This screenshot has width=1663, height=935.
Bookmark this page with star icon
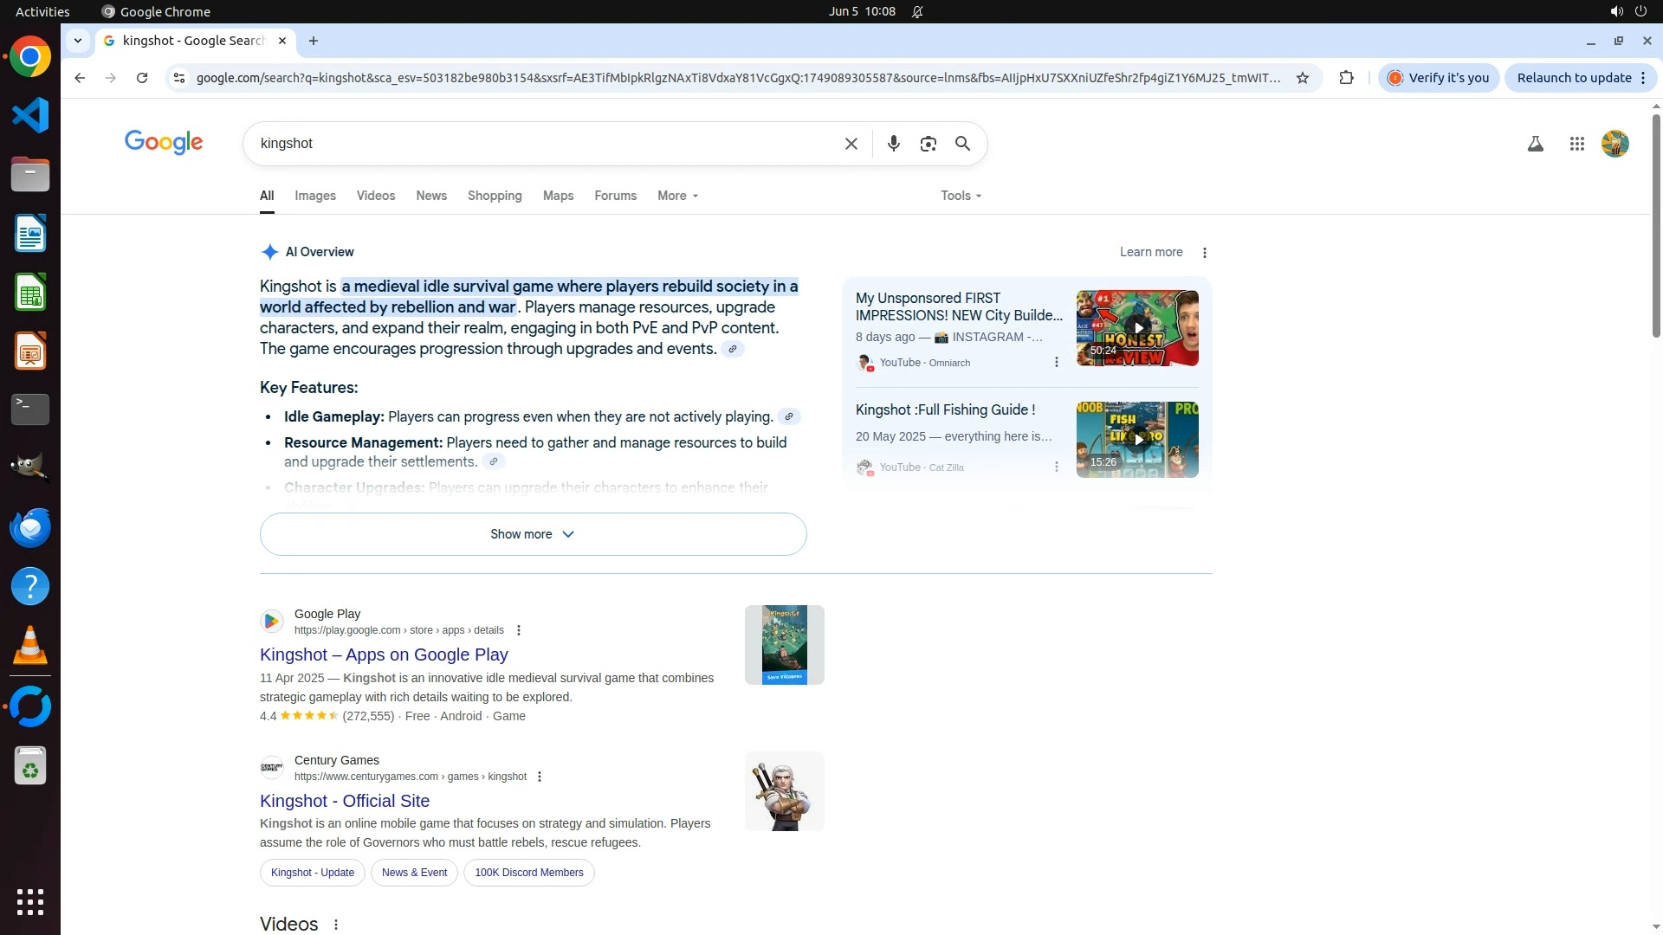point(1302,78)
